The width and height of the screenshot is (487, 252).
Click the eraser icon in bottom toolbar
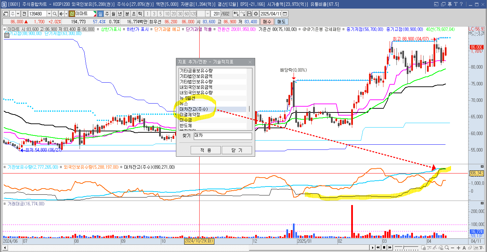tap(470, 248)
